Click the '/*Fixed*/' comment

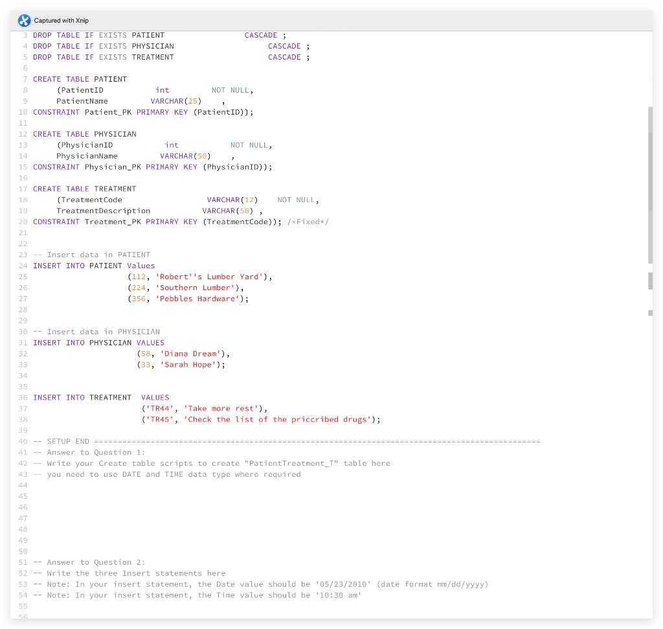pos(308,222)
